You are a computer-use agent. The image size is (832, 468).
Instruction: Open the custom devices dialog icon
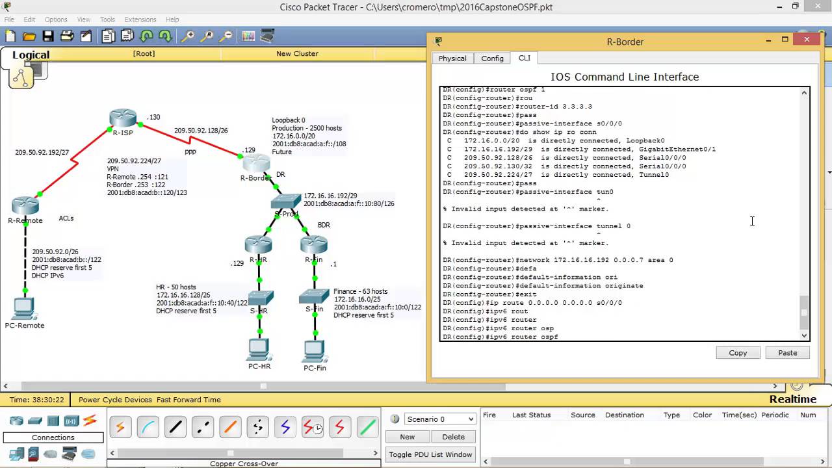pos(267,36)
